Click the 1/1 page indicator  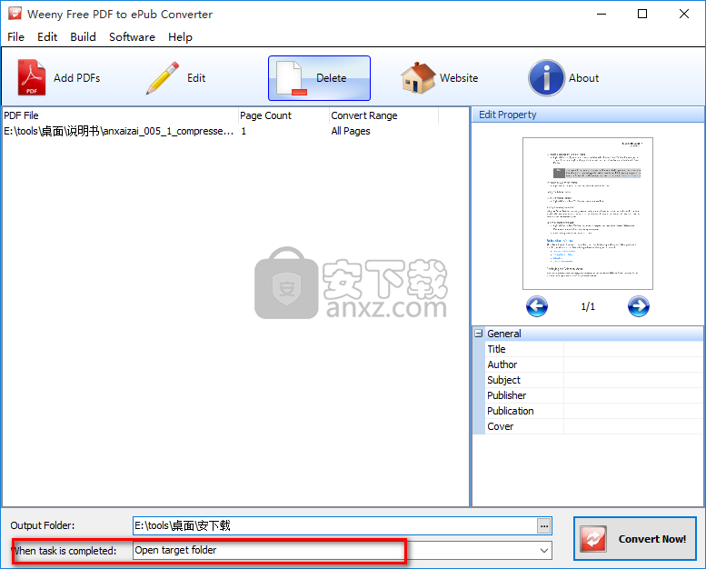588,307
